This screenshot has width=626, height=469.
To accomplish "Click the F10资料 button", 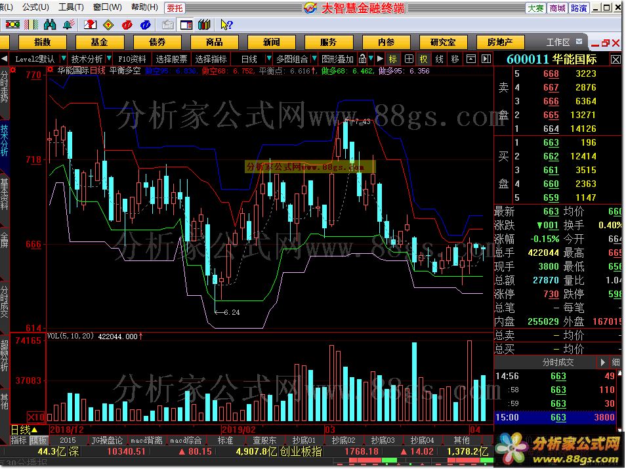I will pyautogui.click(x=132, y=59).
